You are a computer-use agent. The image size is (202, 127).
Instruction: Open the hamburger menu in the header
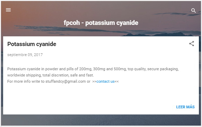8,10
